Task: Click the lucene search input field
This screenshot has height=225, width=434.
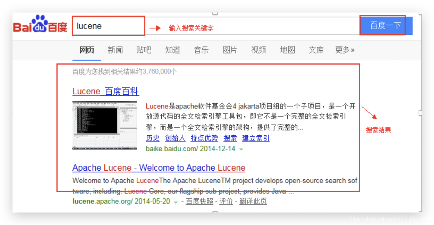Action: coord(108,26)
